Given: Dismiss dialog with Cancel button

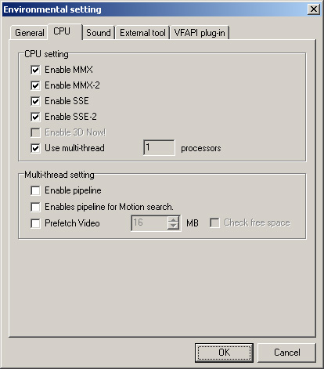Looking at the screenshot, I should pyautogui.click(x=286, y=353).
